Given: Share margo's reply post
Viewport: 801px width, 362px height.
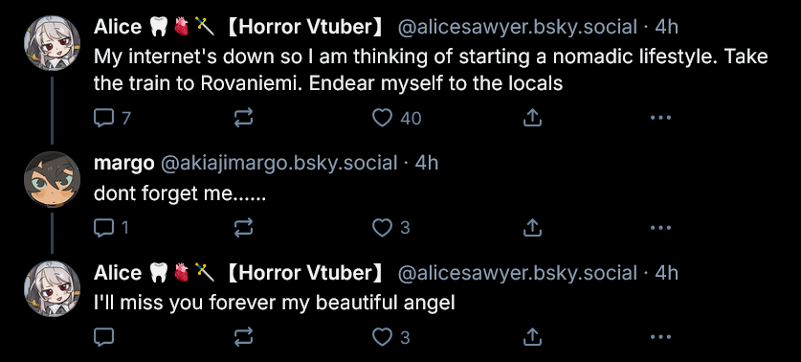Looking at the screenshot, I should click(x=532, y=228).
